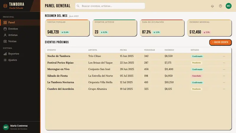Click artist Orquesta Villa Mella

pos(100,82)
